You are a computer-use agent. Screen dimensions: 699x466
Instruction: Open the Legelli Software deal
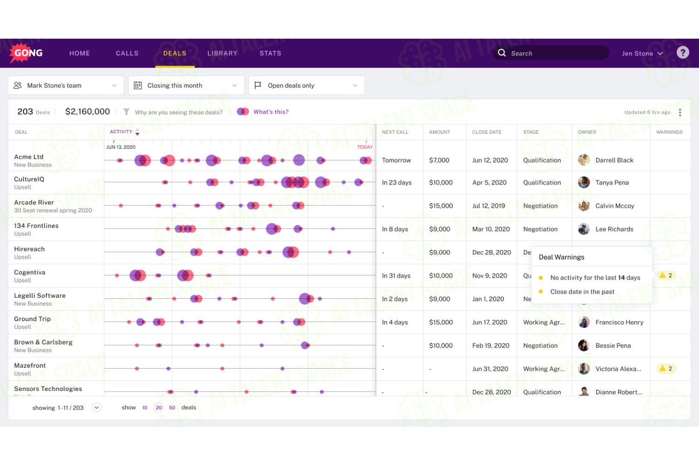coord(40,295)
